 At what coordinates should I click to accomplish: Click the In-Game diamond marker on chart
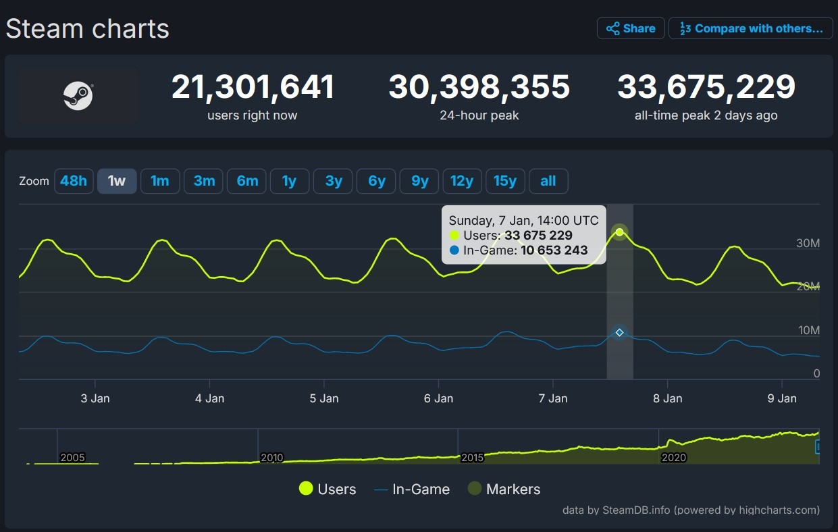[619, 332]
